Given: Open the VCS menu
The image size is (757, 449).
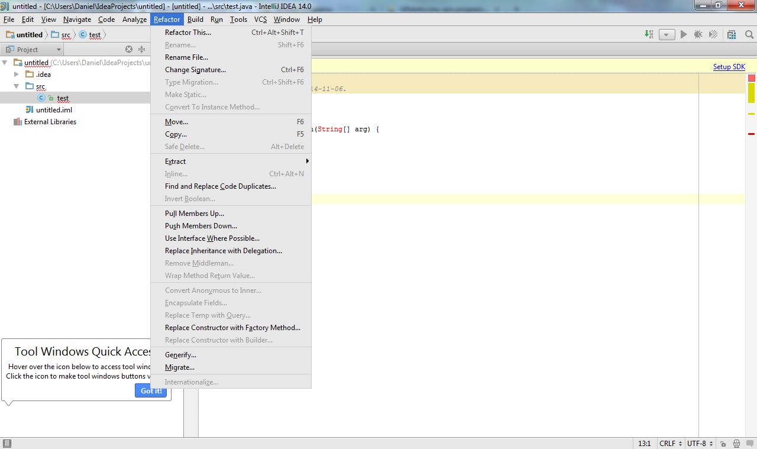Looking at the screenshot, I should tap(261, 20).
